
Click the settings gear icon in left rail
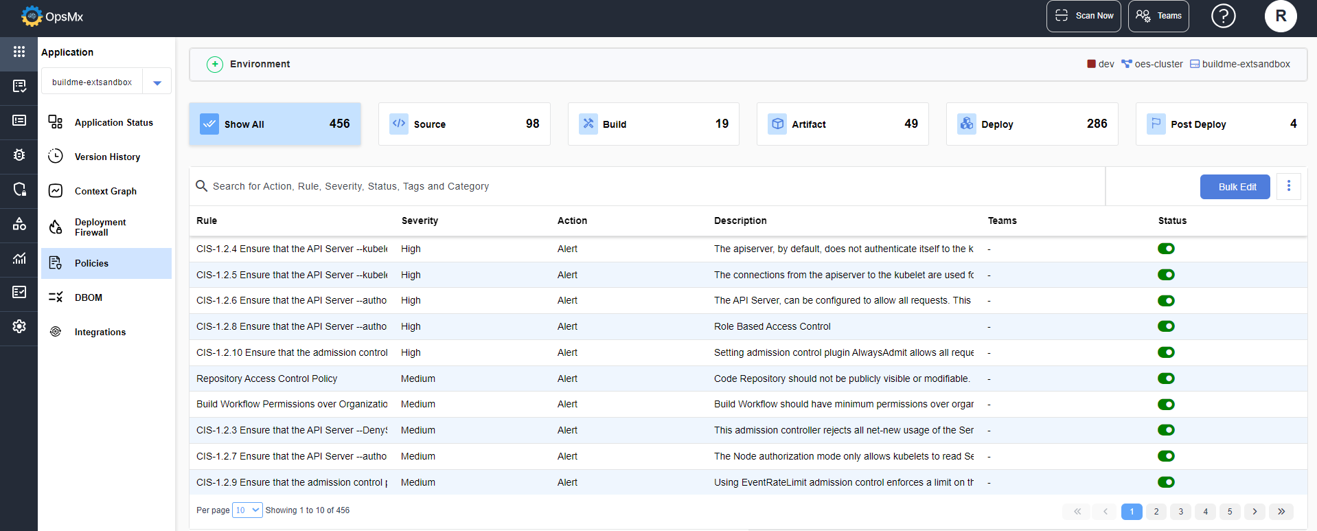point(19,326)
